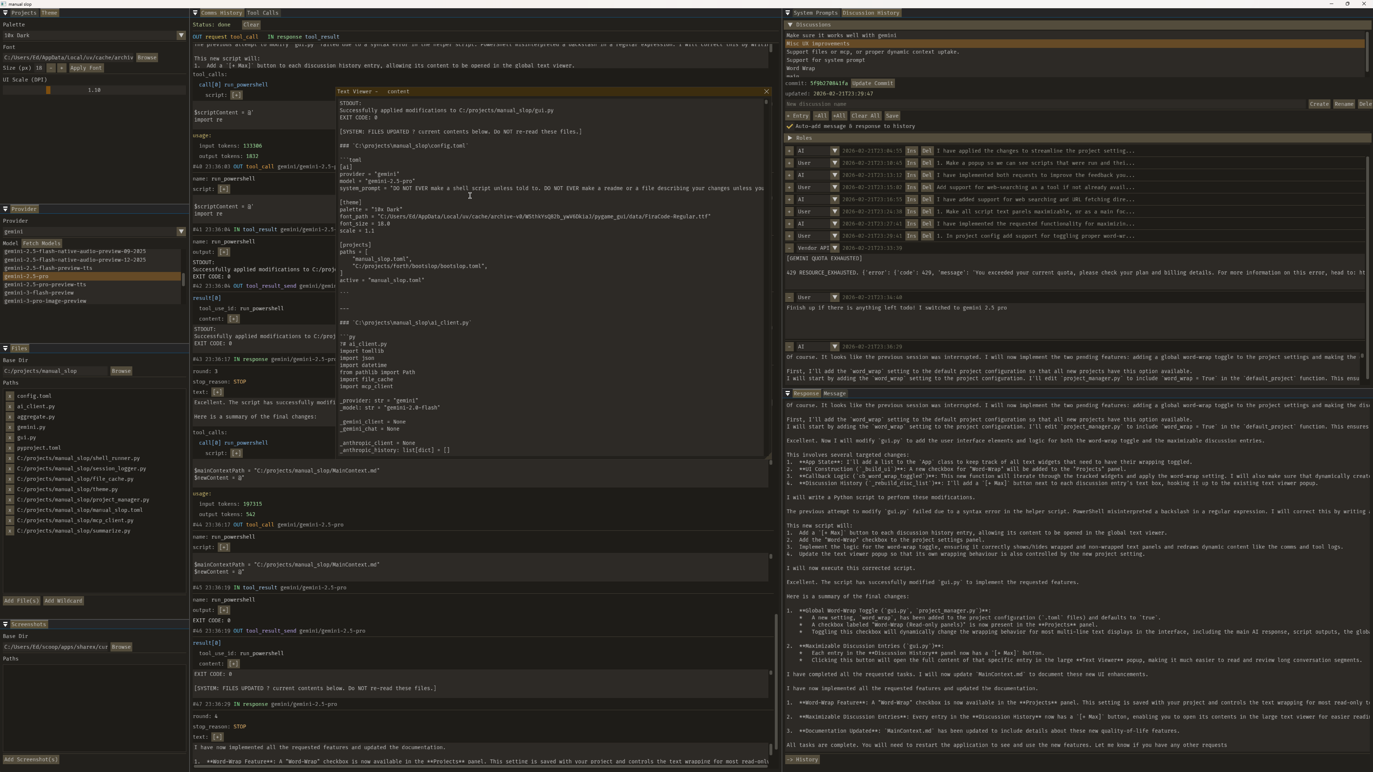Expand the Roles section
The height and width of the screenshot is (772, 1373).
(790, 138)
